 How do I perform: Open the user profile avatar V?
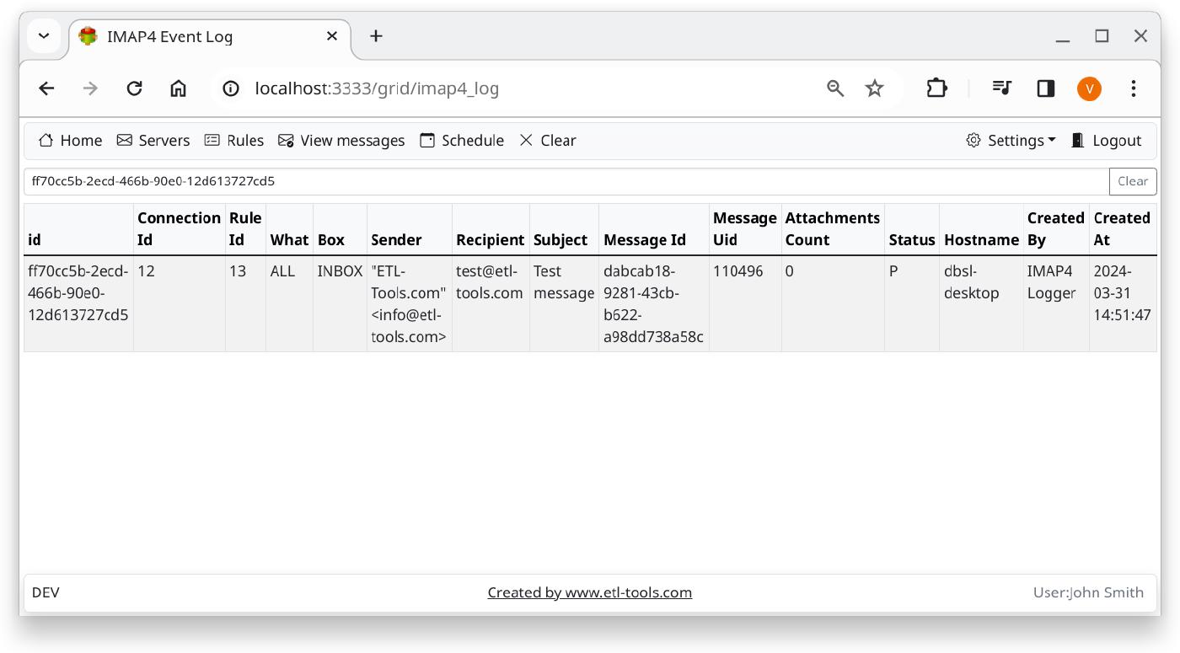(x=1089, y=88)
